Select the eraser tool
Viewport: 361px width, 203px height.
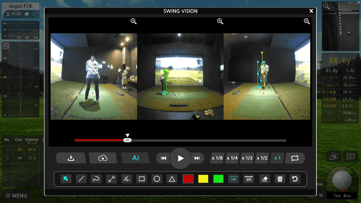264,179
